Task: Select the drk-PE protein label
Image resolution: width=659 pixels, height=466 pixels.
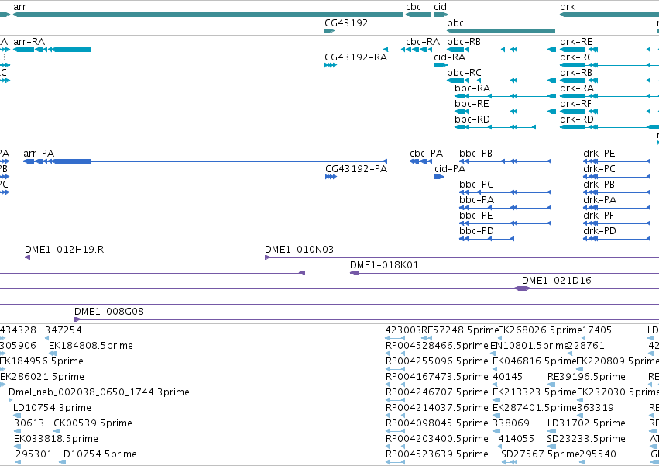Action: click(599, 154)
